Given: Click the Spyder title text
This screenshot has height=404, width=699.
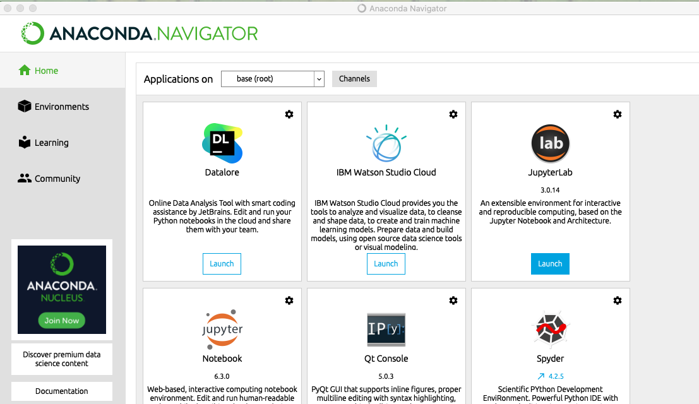Looking at the screenshot, I should point(550,359).
